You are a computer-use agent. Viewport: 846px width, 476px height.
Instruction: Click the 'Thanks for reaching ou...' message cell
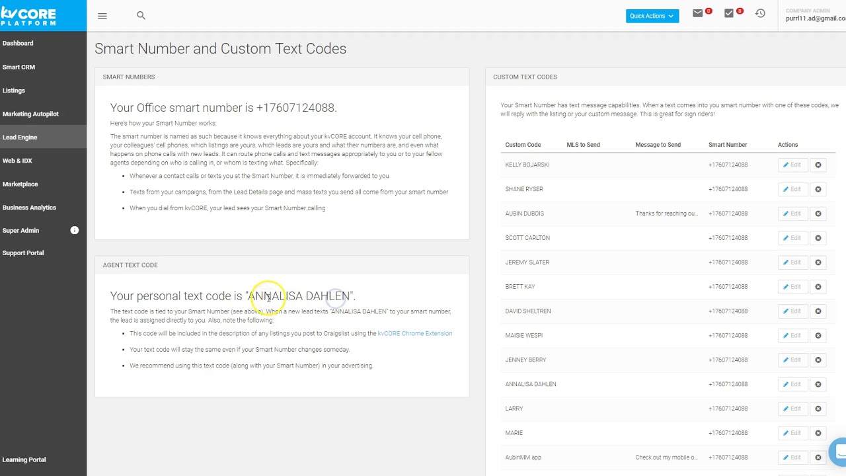[x=666, y=214]
